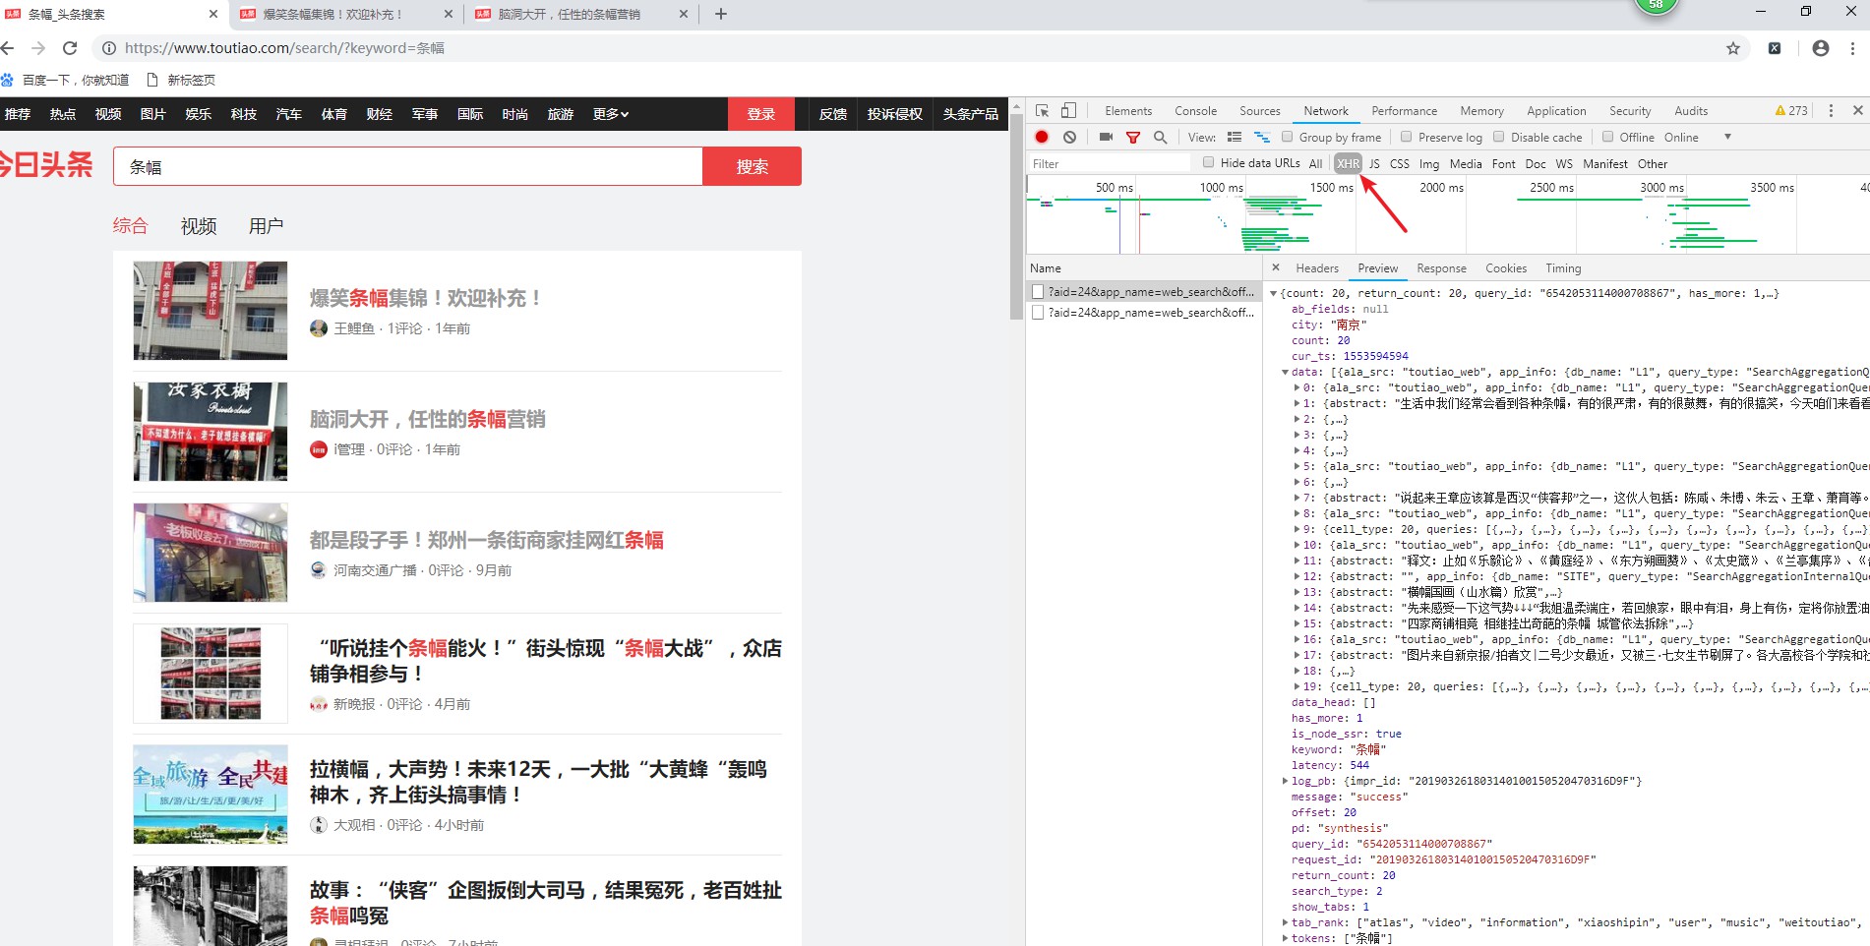Collapse the root JSON response object

[1274, 293]
